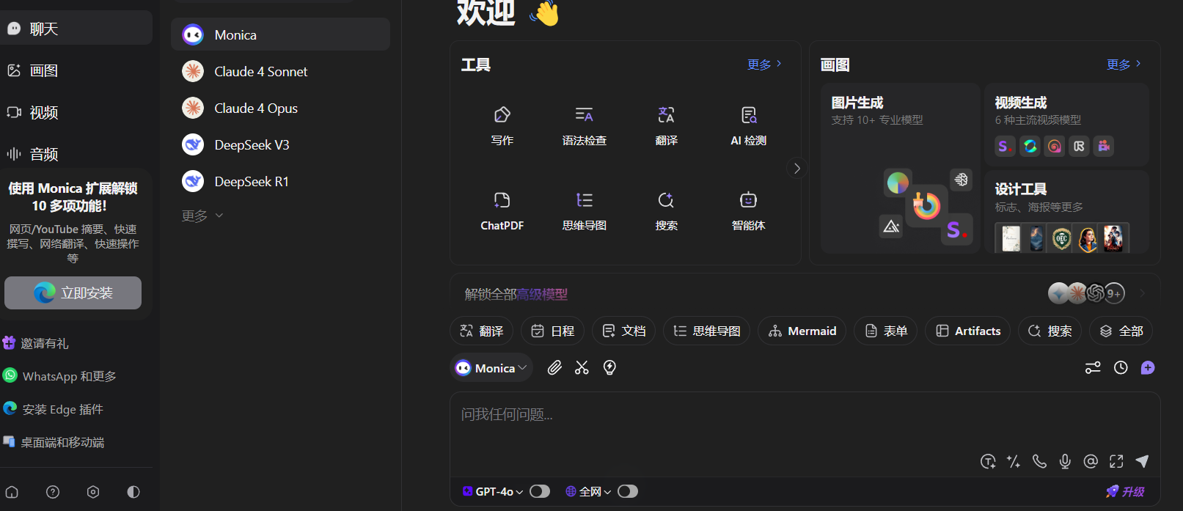Screen dimensions: 1183x511
Task: Click the home icon at sidebar bottom
Action: [x=12, y=492]
